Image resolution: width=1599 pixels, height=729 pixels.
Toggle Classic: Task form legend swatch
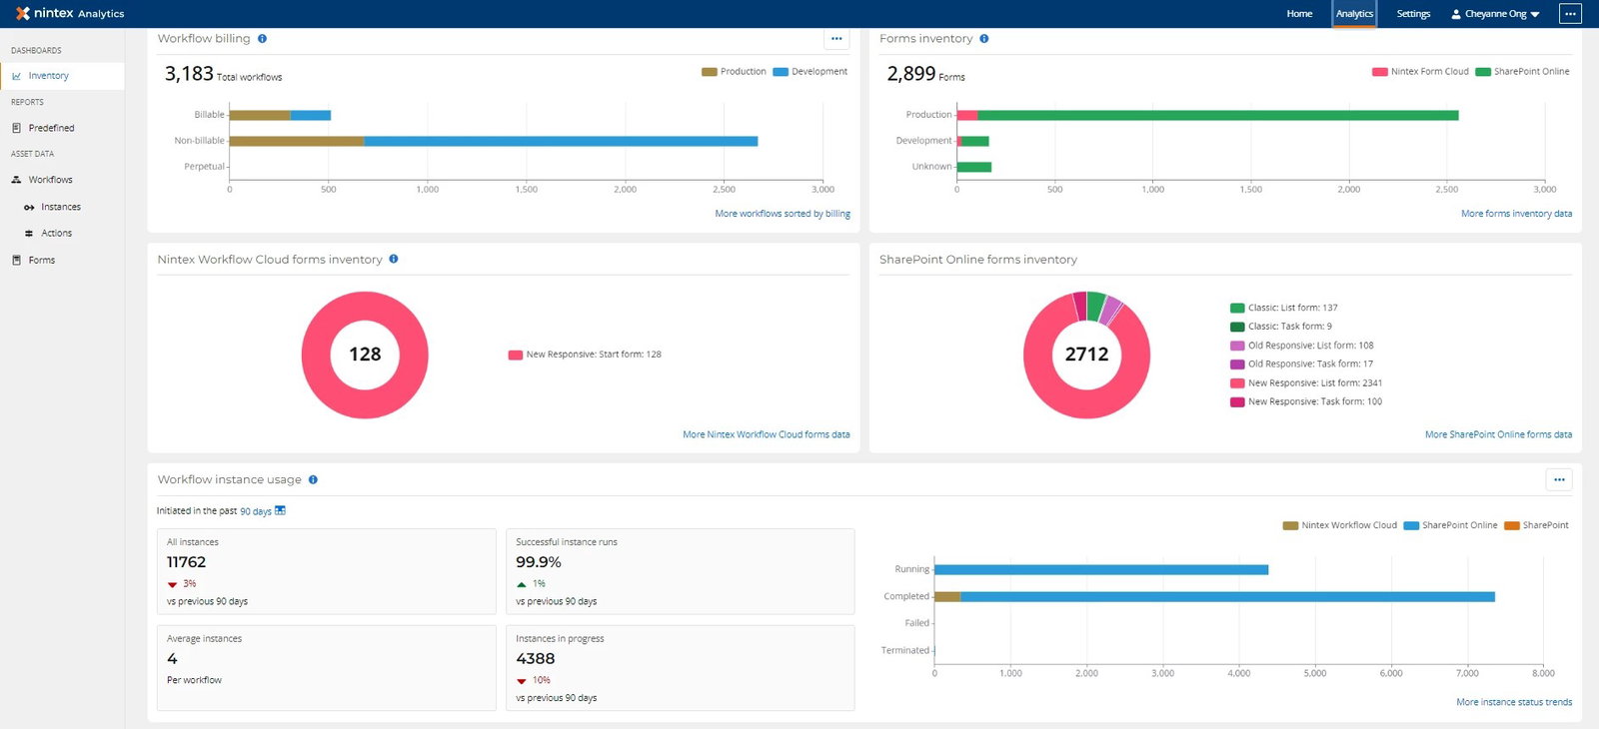point(1237,327)
